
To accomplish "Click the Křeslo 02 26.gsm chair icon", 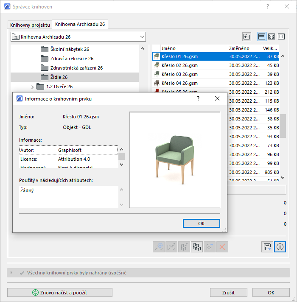I will click(x=157, y=65).
